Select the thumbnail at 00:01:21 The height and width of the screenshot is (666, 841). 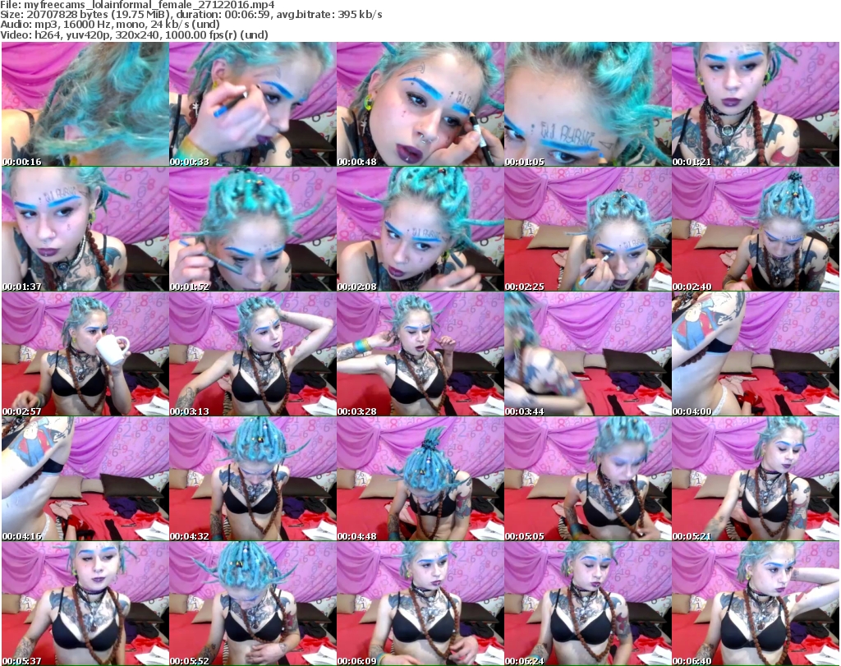click(756, 104)
